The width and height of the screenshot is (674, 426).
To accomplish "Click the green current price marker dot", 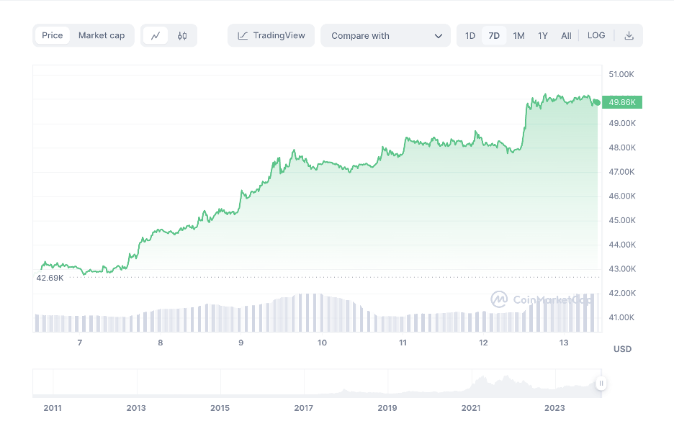I will tap(596, 102).
